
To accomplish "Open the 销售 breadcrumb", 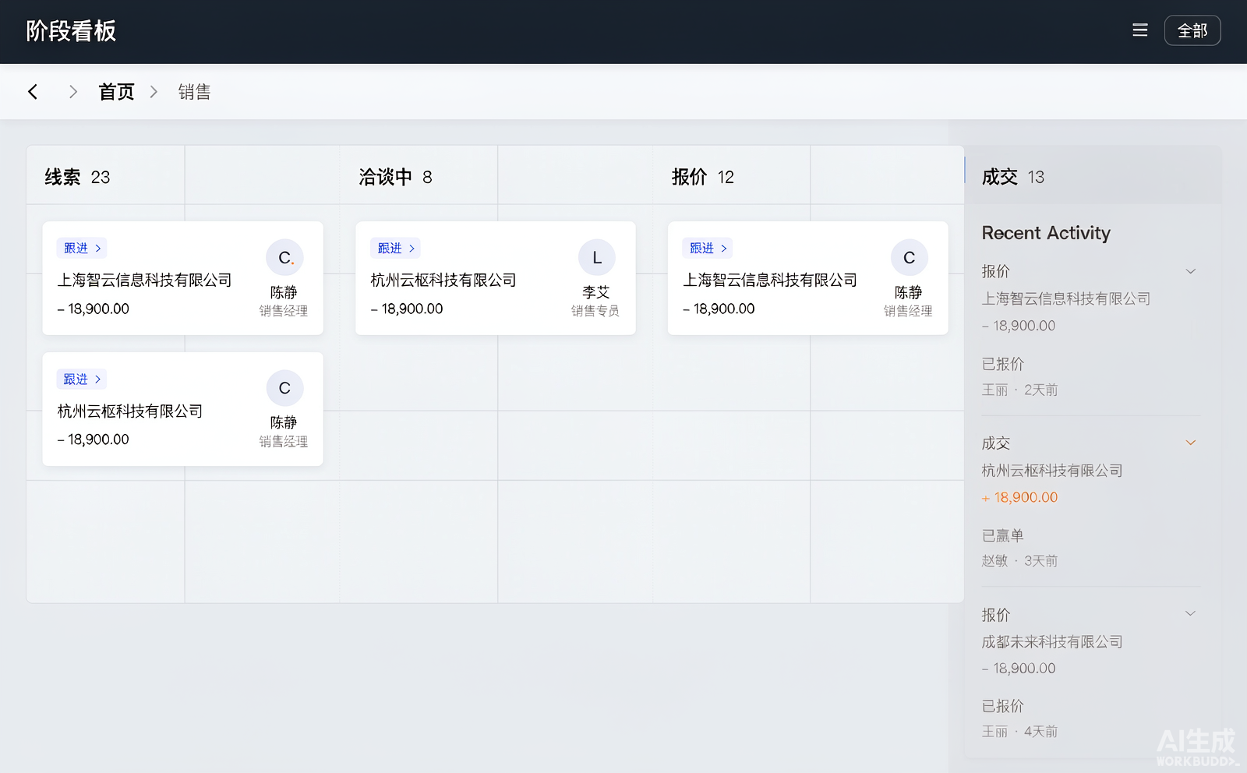I will pos(194,92).
